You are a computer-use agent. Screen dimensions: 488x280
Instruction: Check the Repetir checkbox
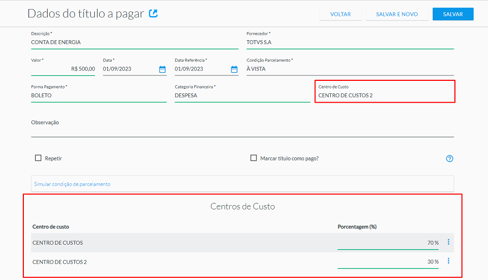[38, 158]
